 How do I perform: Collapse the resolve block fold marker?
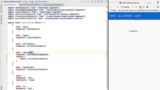click(7, 57)
